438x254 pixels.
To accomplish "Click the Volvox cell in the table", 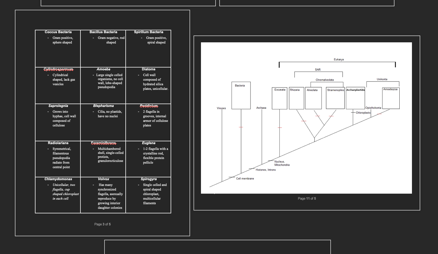I will [x=103, y=195].
